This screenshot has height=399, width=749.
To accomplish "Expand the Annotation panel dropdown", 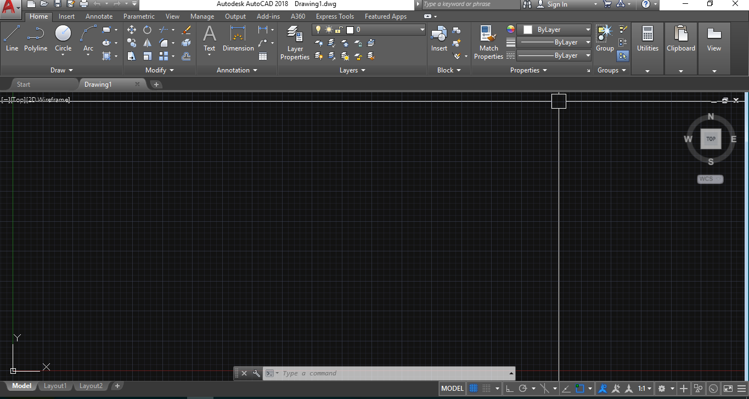I will [236, 70].
